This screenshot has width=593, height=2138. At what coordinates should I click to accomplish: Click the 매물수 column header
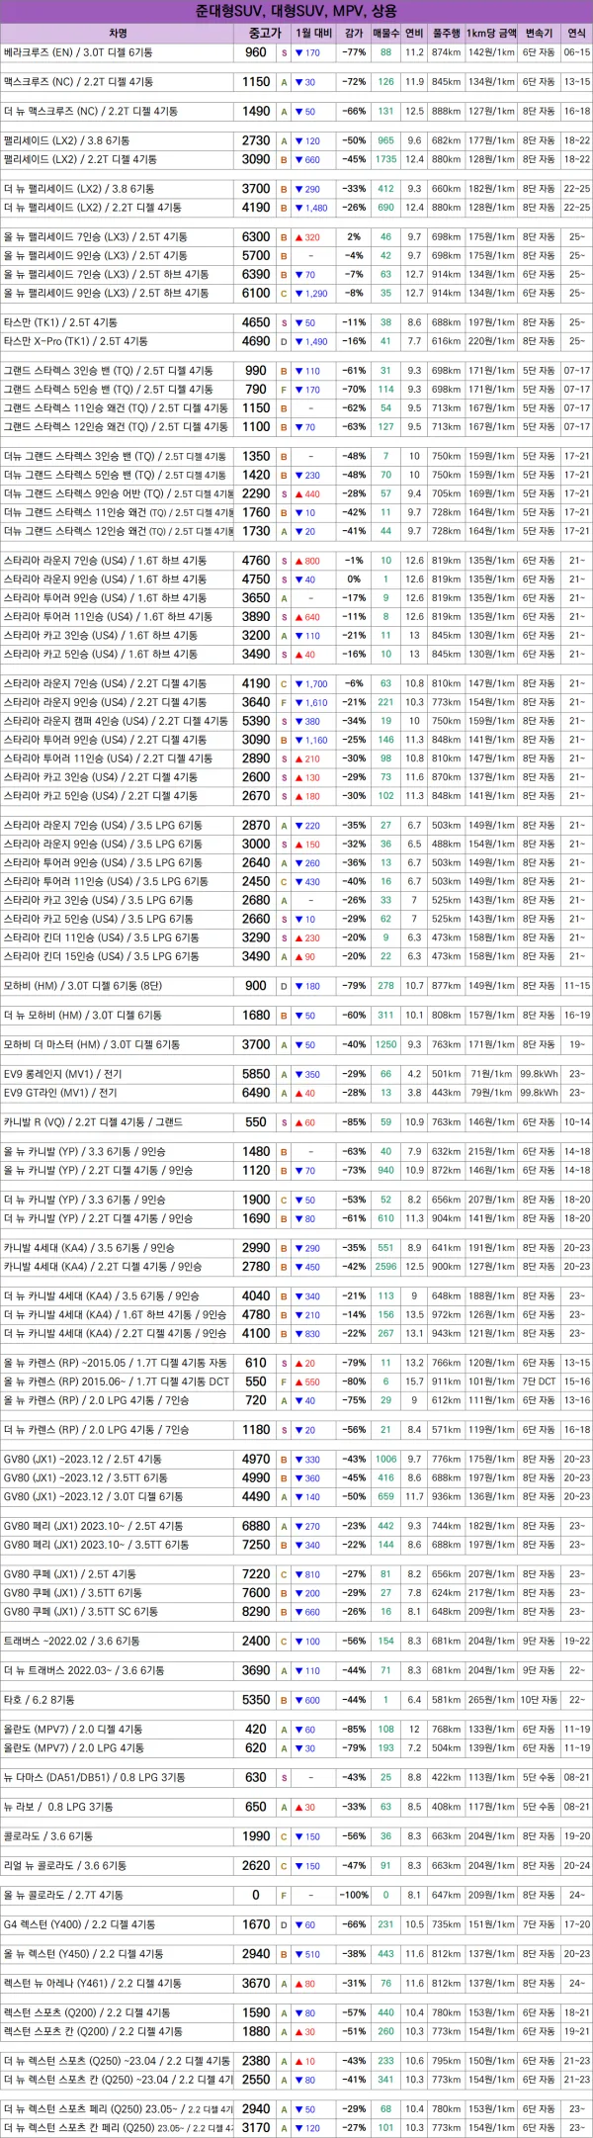(385, 33)
